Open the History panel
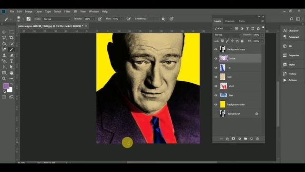The image size is (305, 172). pos(290,74)
